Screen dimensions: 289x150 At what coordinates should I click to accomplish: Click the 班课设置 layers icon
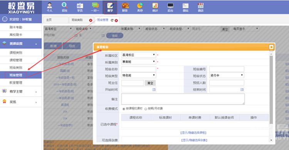pyautogui.click(x=4, y=43)
